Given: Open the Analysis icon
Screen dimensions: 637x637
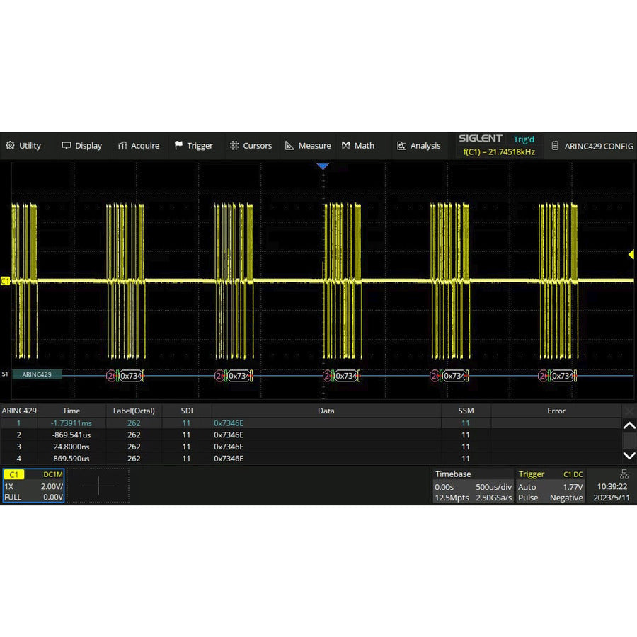Looking at the screenshot, I should [x=403, y=146].
